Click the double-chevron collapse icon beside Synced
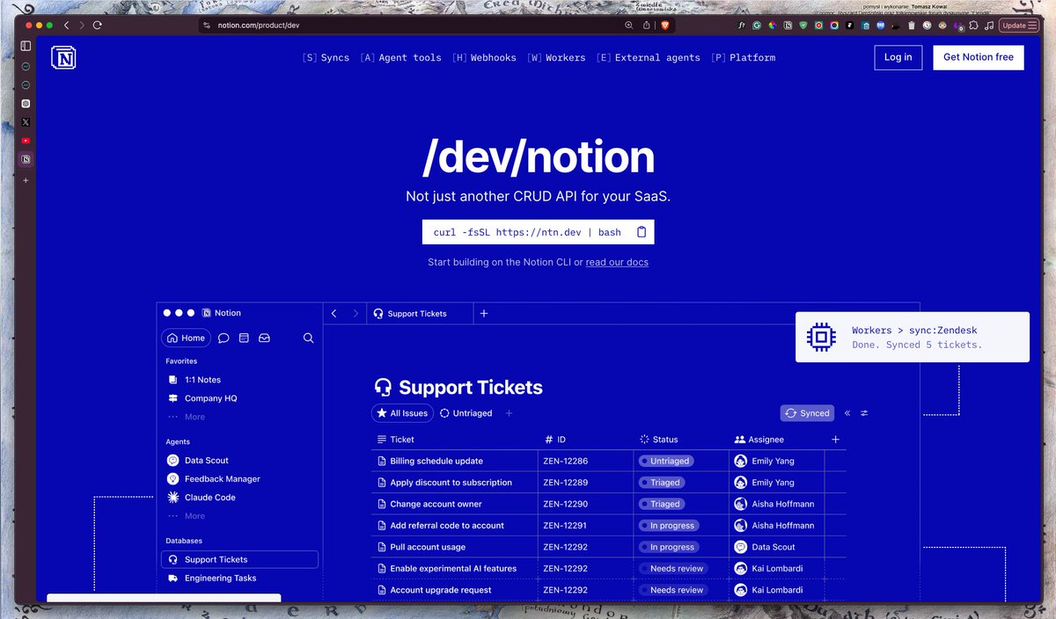This screenshot has width=1056, height=619. click(x=847, y=413)
